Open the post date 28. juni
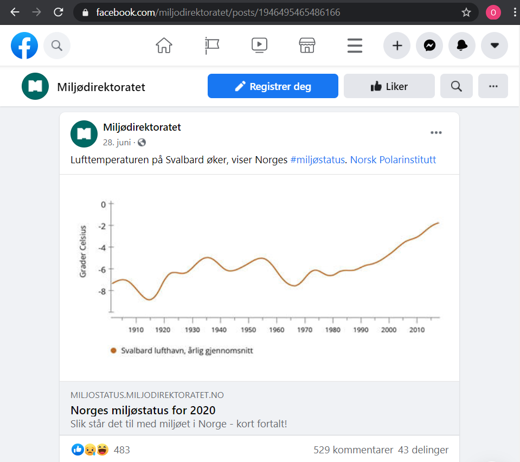Viewport: 520px width, 462px height. coord(117,143)
